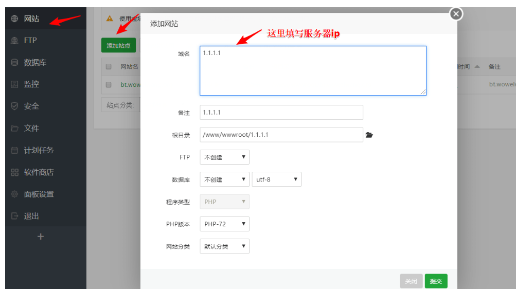Open 面板设置 panel settings

click(38, 194)
